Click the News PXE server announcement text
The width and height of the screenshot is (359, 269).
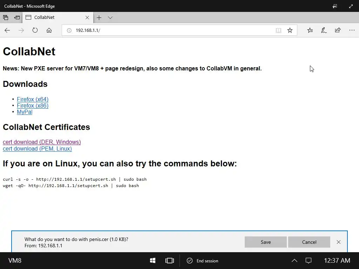point(132,69)
